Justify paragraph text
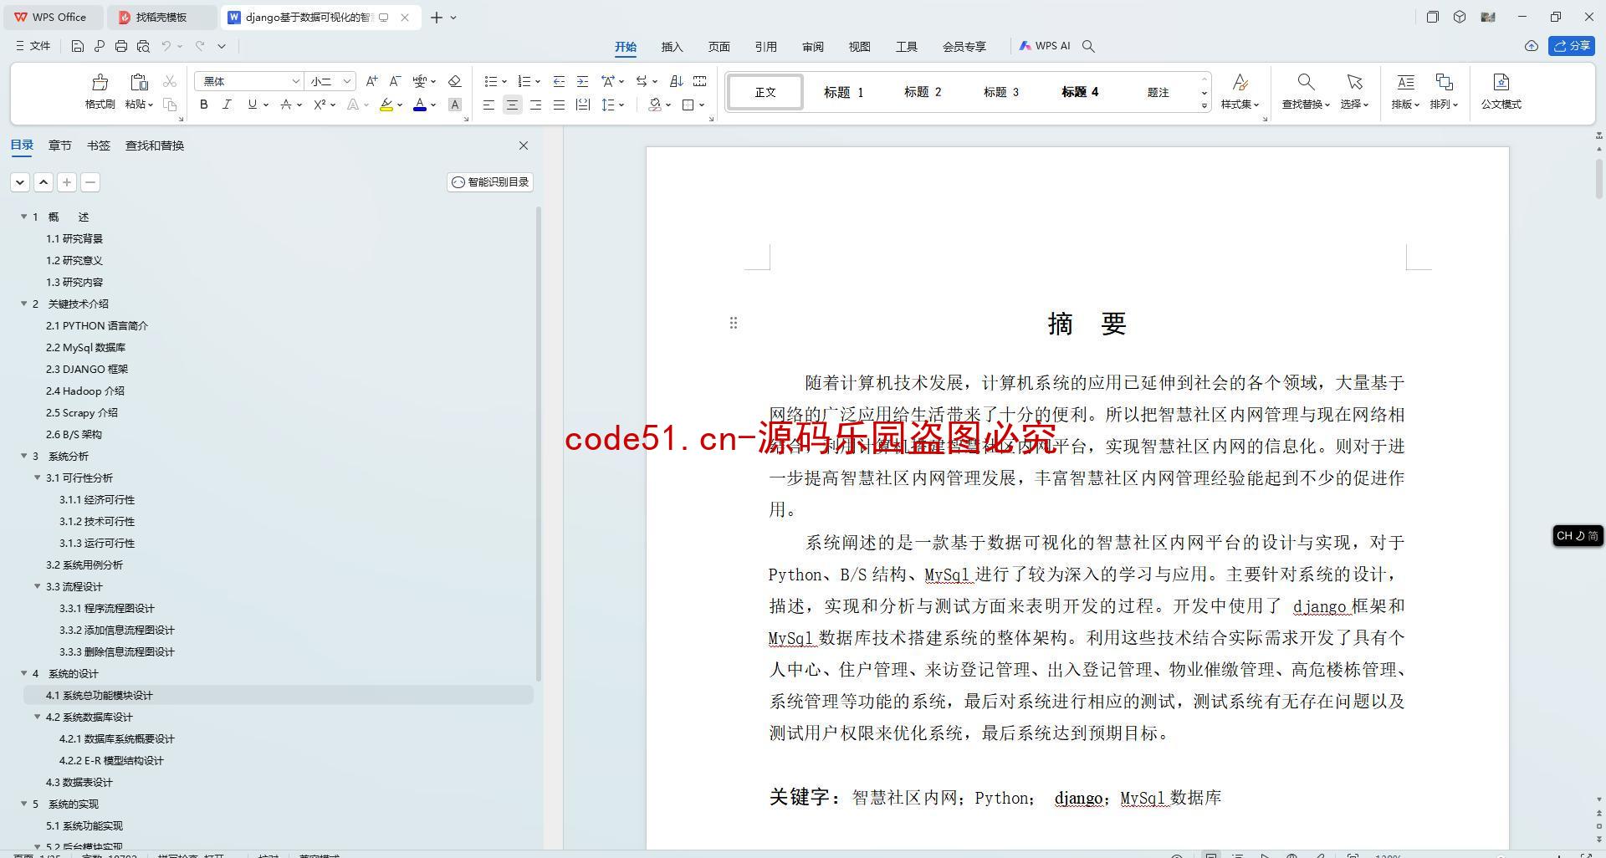 point(559,105)
